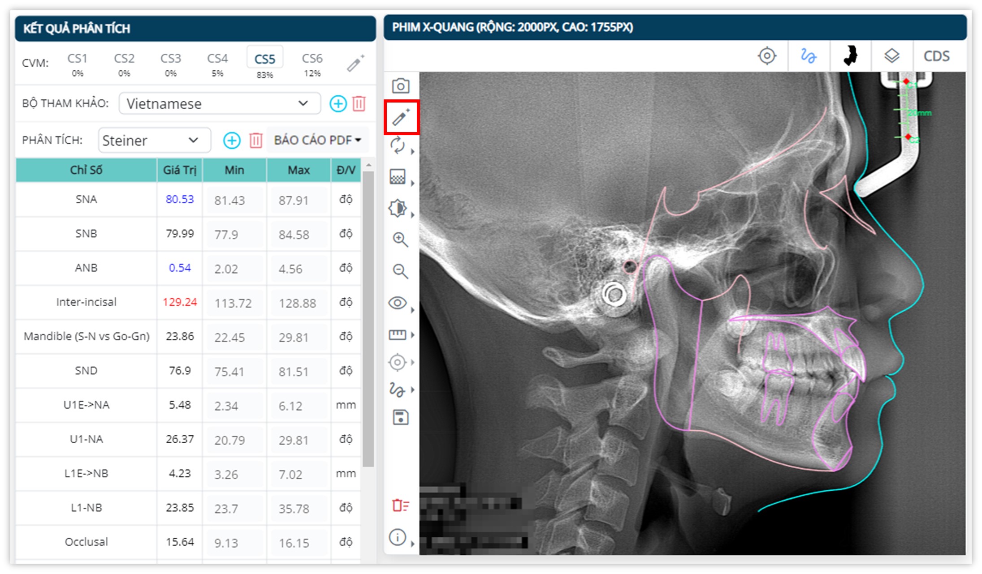Edit the SNA Min value 81.43
The image size is (982, 574).
[234, 200]
